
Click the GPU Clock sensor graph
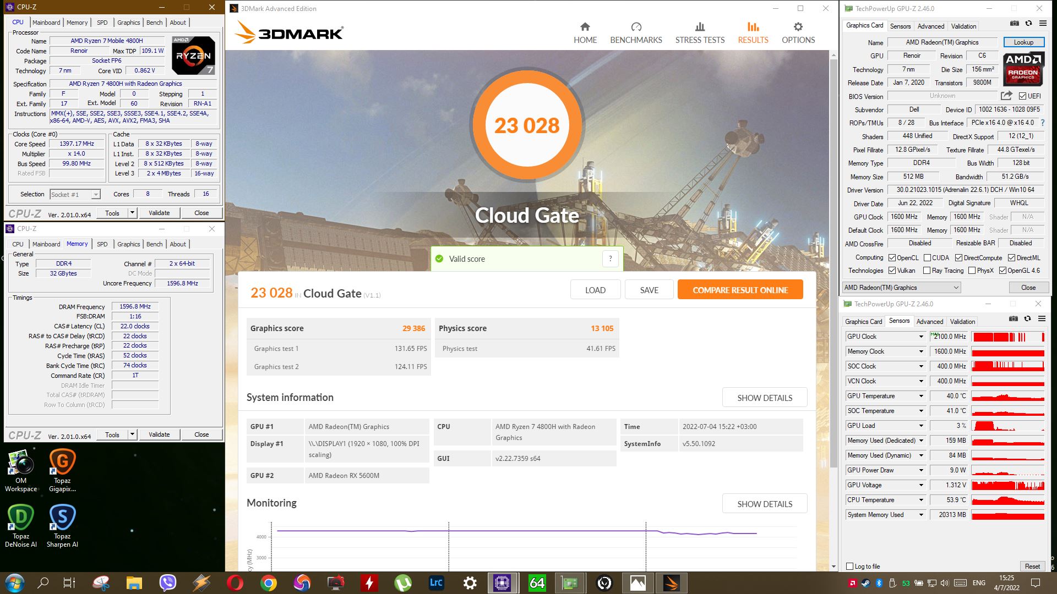point(1008,337)
